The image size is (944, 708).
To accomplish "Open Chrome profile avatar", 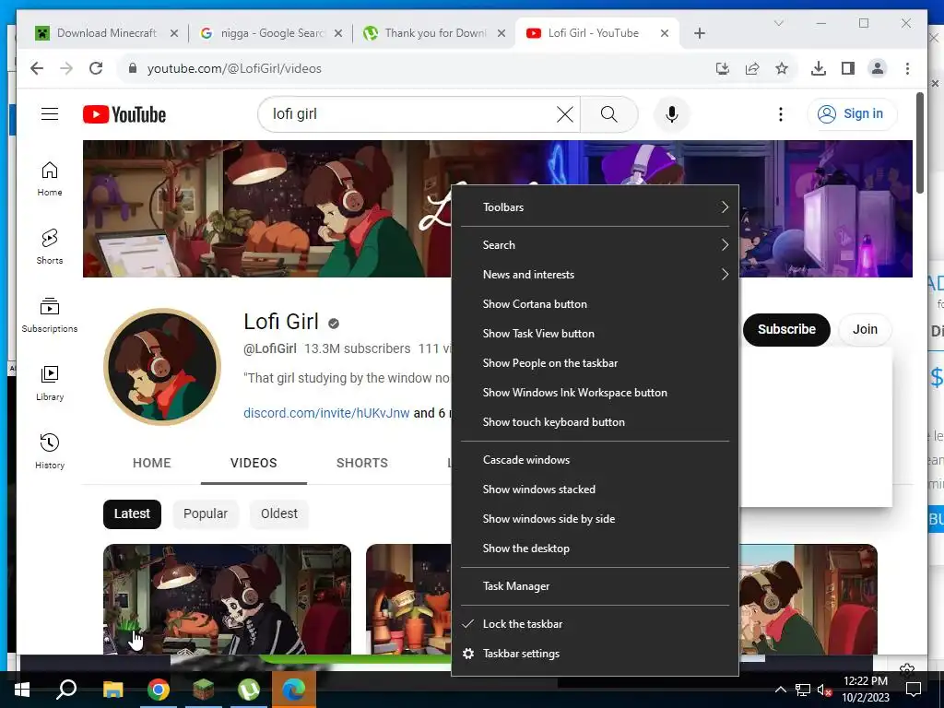I will [x=878, y=68].
